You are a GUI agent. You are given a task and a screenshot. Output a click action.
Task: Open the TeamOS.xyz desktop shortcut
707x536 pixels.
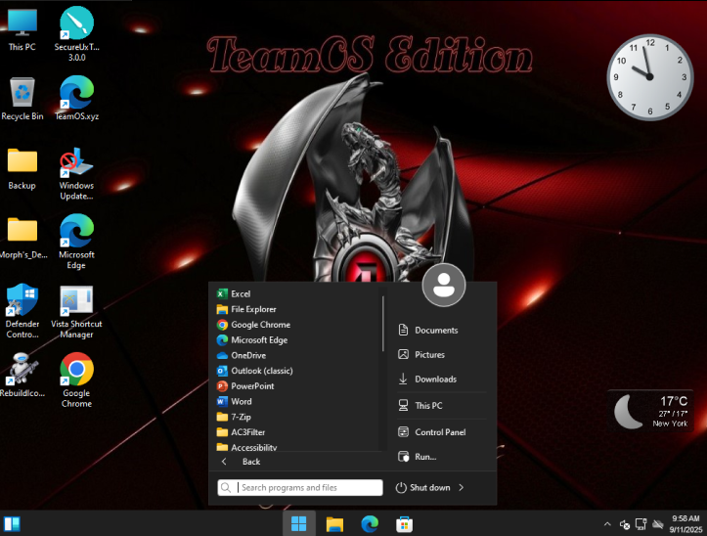coord(76,99)
